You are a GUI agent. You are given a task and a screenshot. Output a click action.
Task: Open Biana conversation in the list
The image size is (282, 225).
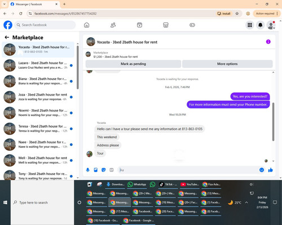[x=38, y=81]
